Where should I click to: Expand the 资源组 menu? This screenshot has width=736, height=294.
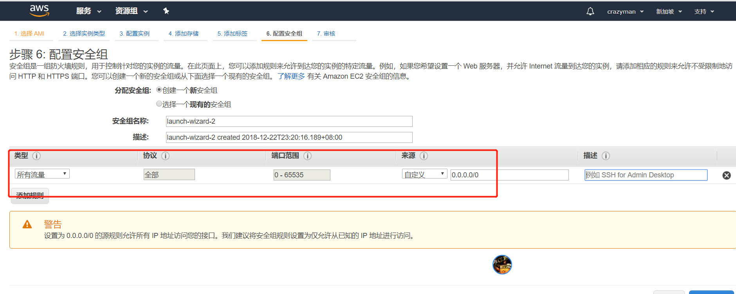pos(132,11)
